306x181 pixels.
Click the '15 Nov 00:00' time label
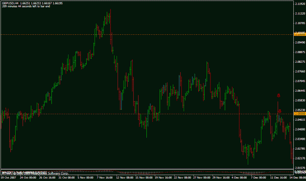pos(144,178)
